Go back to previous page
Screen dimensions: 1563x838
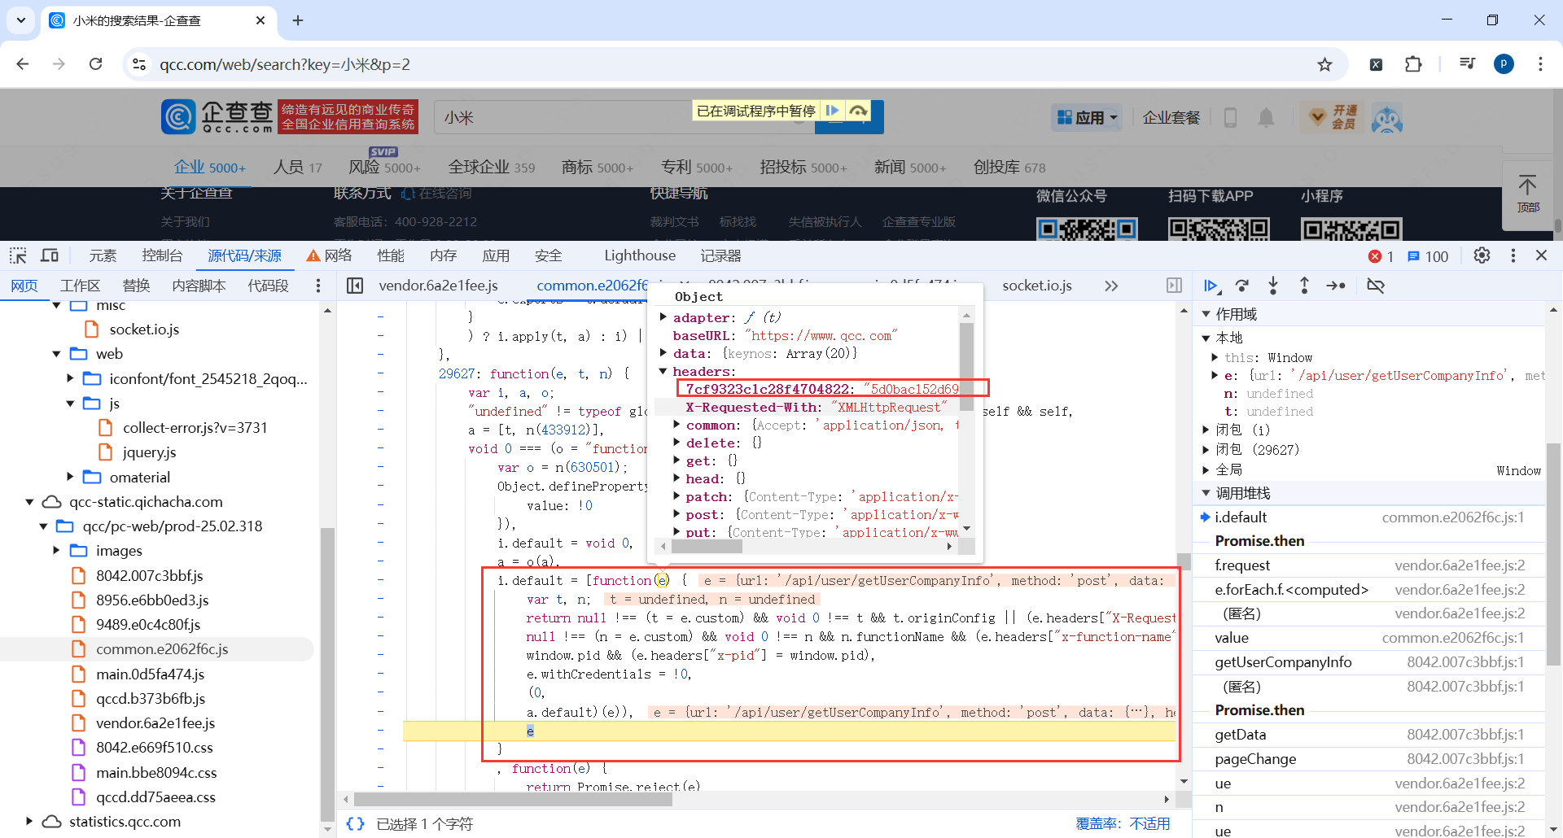[x=23, y=64]
